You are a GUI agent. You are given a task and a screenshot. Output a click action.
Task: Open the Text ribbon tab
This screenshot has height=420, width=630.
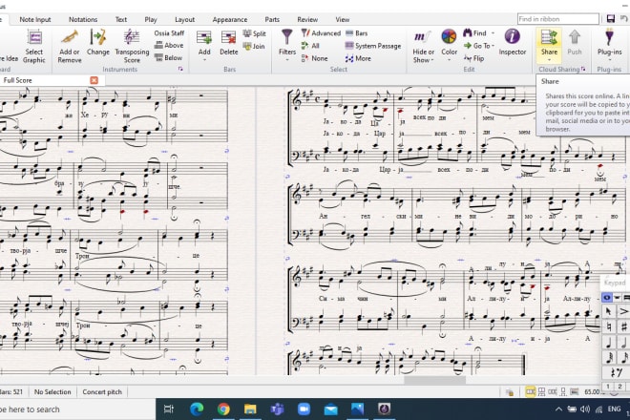click(121, 19)
